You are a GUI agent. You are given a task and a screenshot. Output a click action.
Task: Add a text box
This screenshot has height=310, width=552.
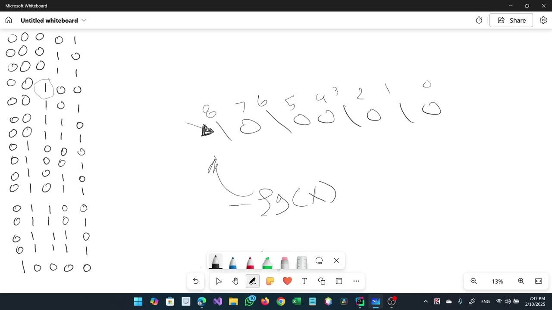pyautogui.click(x=304, y=281)
